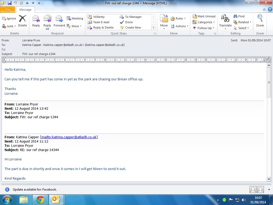Click the volume speaker tray icon
273x205 pixels.
coord(244,200)
